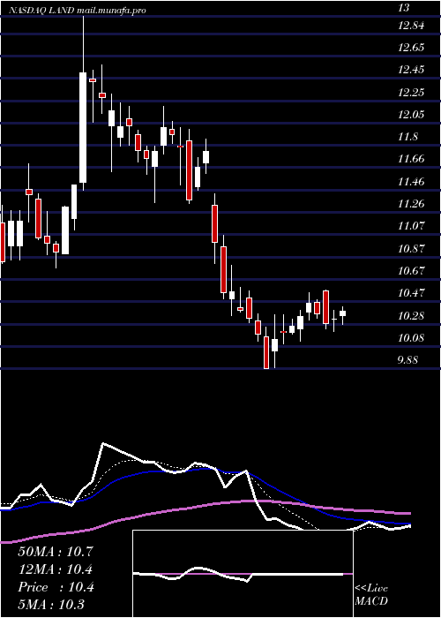Click the lowest red candlestick touching 9.88
The image size is (441, 618).
click(266, 352)
